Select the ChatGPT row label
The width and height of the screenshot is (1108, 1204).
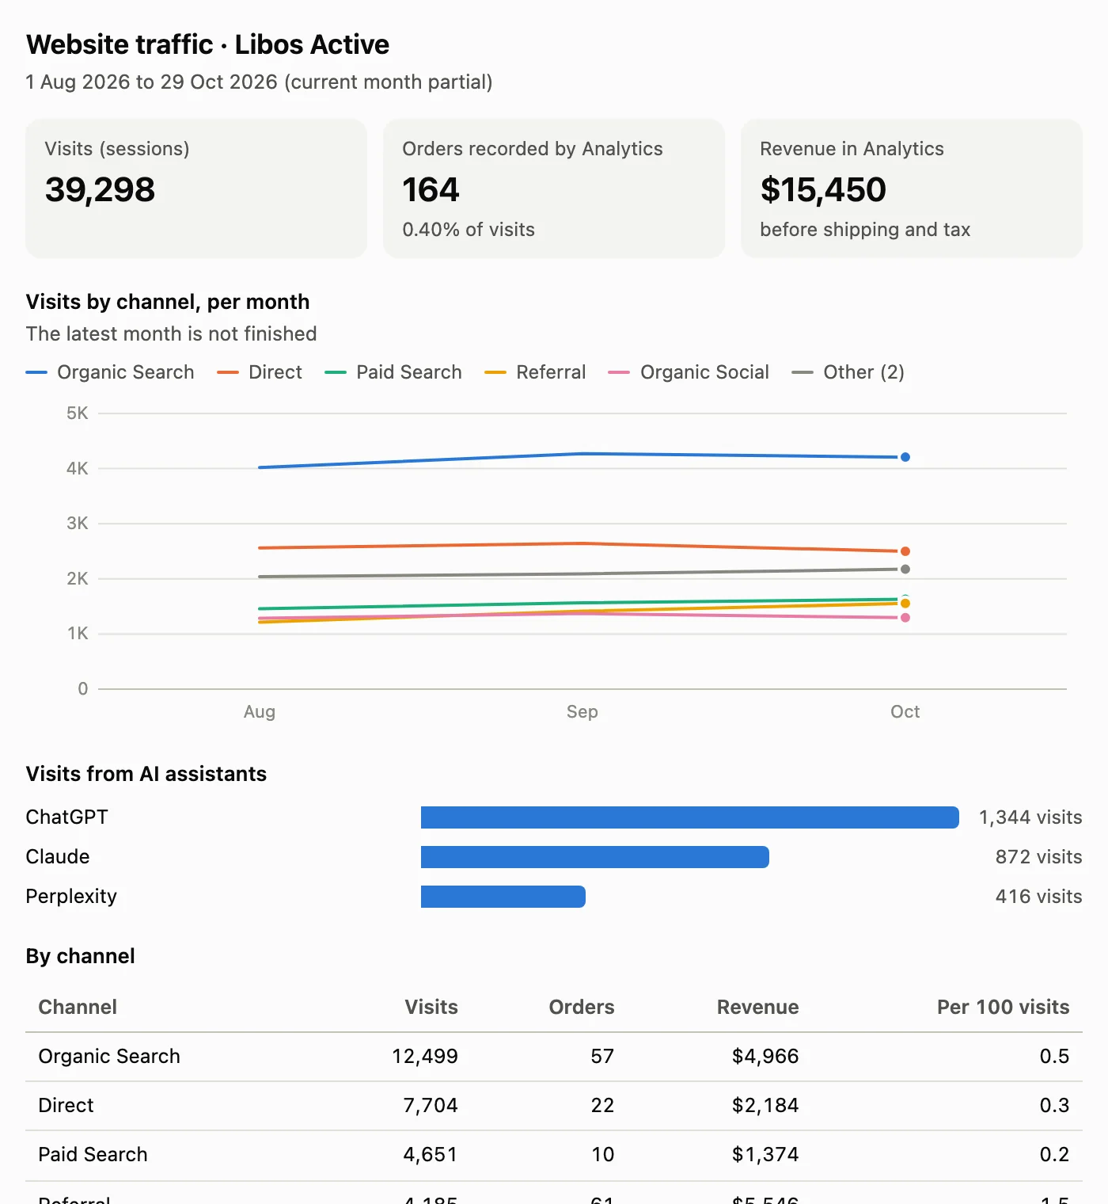click(x=66, y=817)
